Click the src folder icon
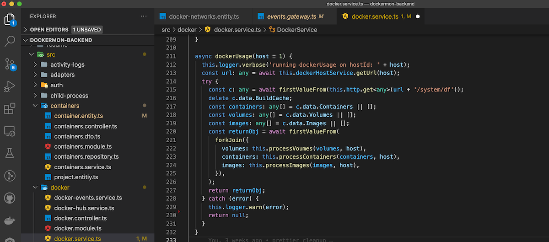Viewport: 549px width, 242px height. [x=40, y=54]
